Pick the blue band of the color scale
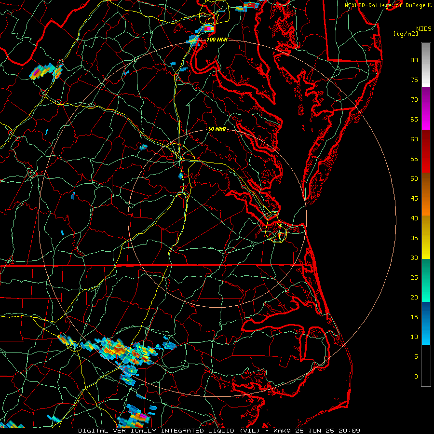This screenshot has height=434, width=434. (x=426, y=323)
